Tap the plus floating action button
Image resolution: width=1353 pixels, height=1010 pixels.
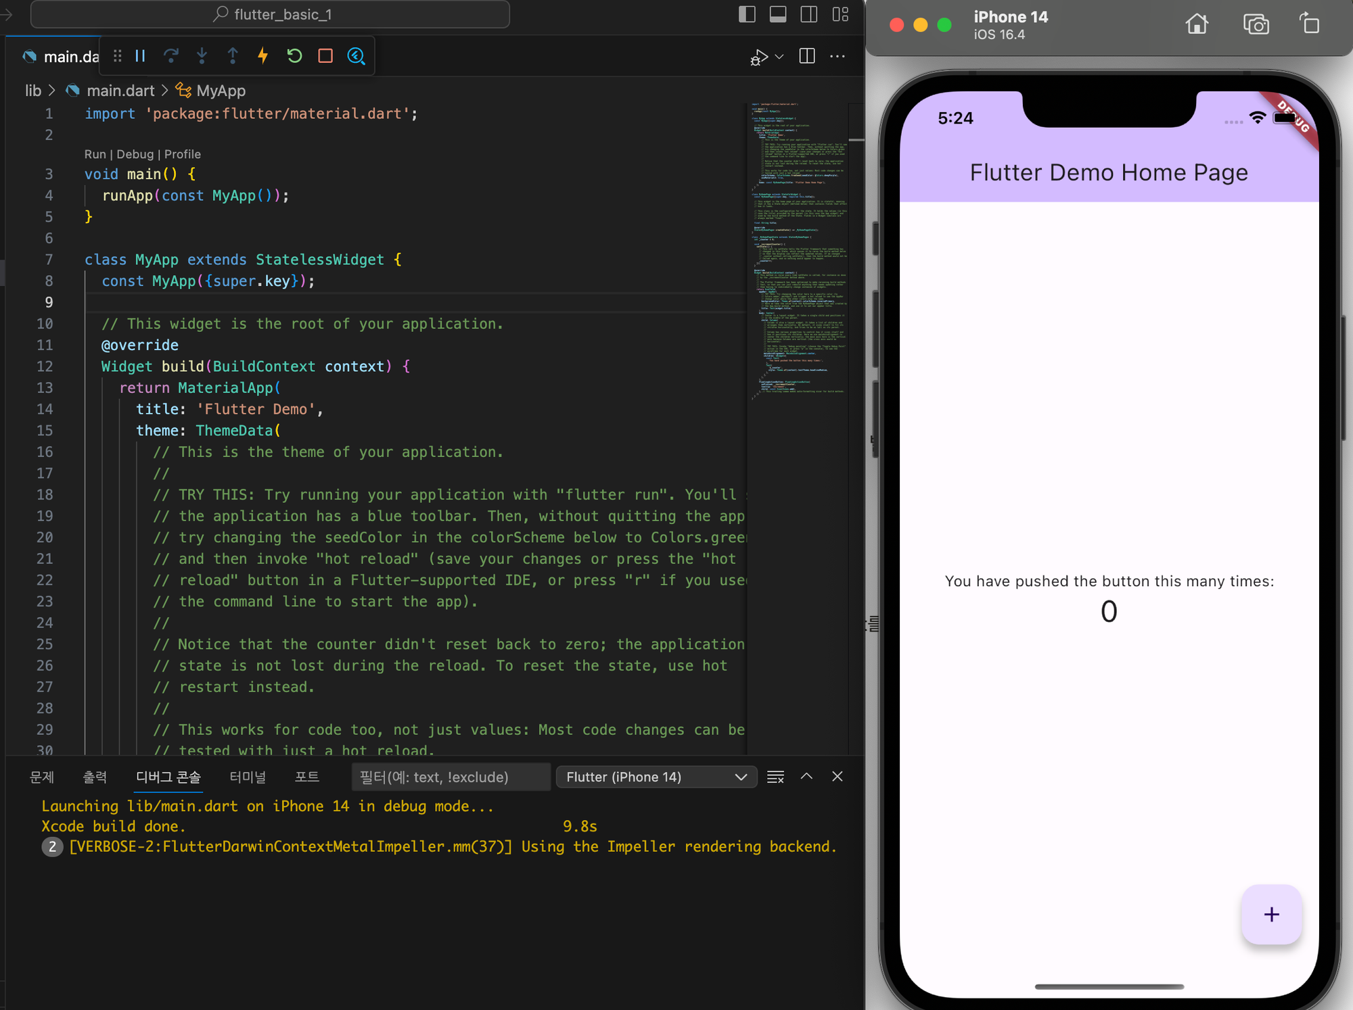tap(1271, 914)
